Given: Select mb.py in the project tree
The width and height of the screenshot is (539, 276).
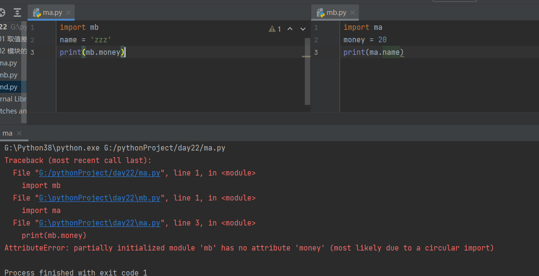Looking at the screenshot, I should (9, 75).
